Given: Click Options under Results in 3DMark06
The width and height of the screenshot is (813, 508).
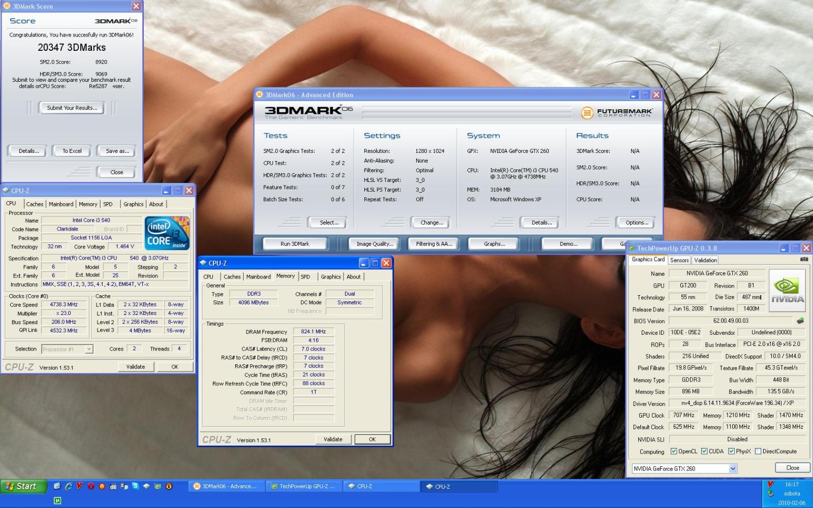Looking at the screenshot, I should pos(636,223).
